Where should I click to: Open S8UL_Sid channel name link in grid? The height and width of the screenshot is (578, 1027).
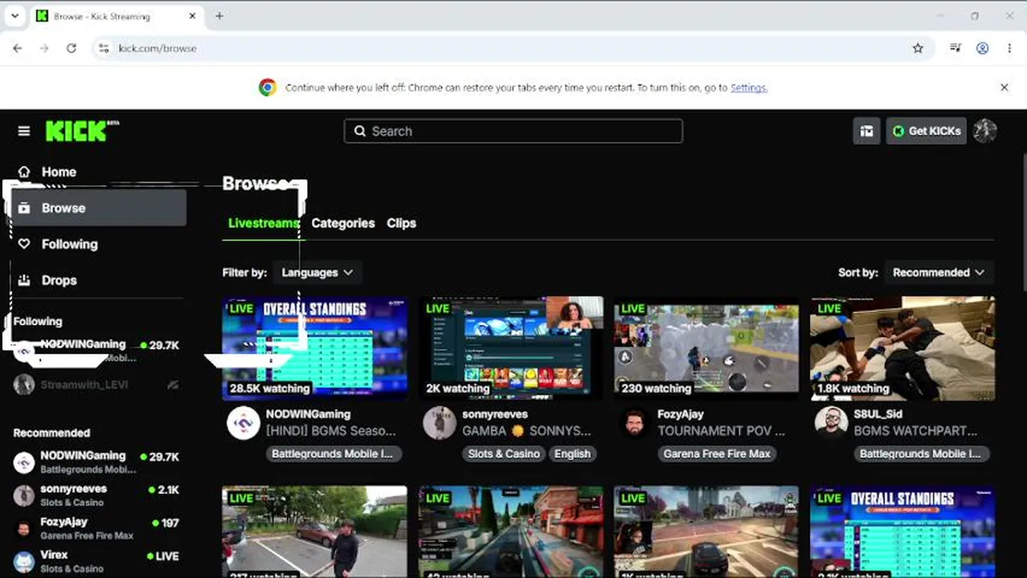pos(878,414)
